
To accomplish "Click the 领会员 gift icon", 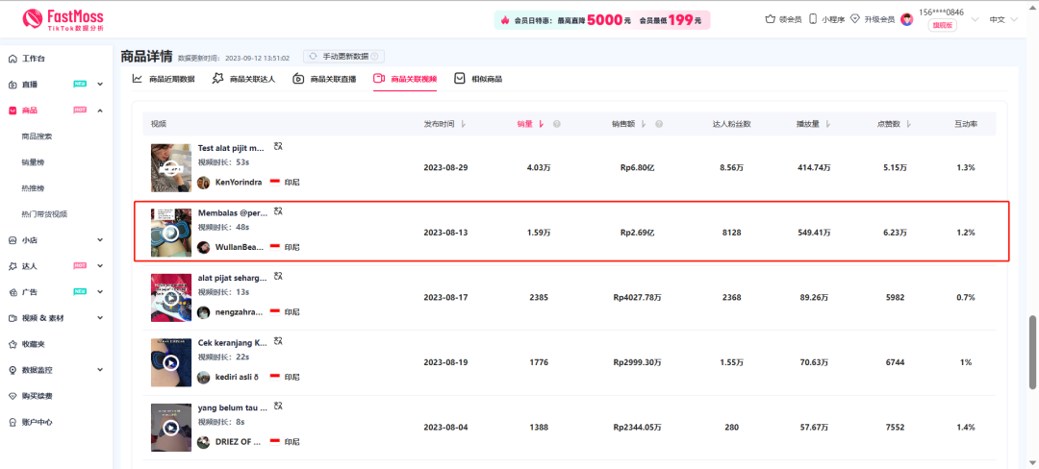I will pyautogui.click(x=770, y=19).
